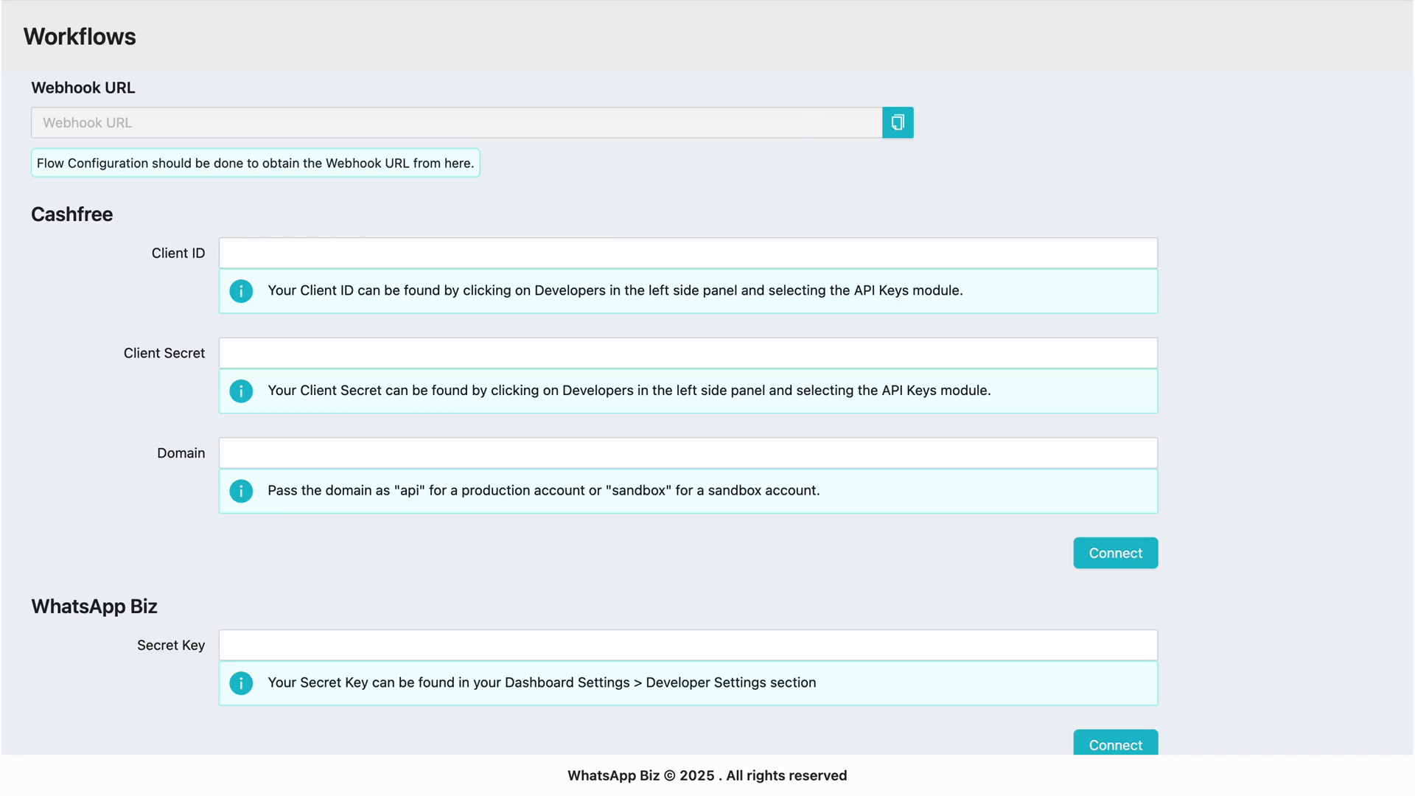Connect the WhatsApp Biz integration
Image resolution: width=1415 pixels, height=796 pixels.
(x=1115, y=742)
